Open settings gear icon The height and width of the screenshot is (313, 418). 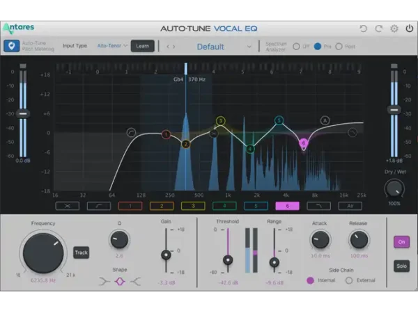(394, 29)
